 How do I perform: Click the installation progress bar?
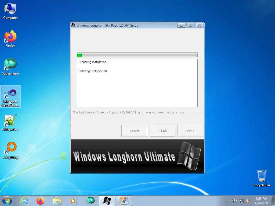click(137, 55)
